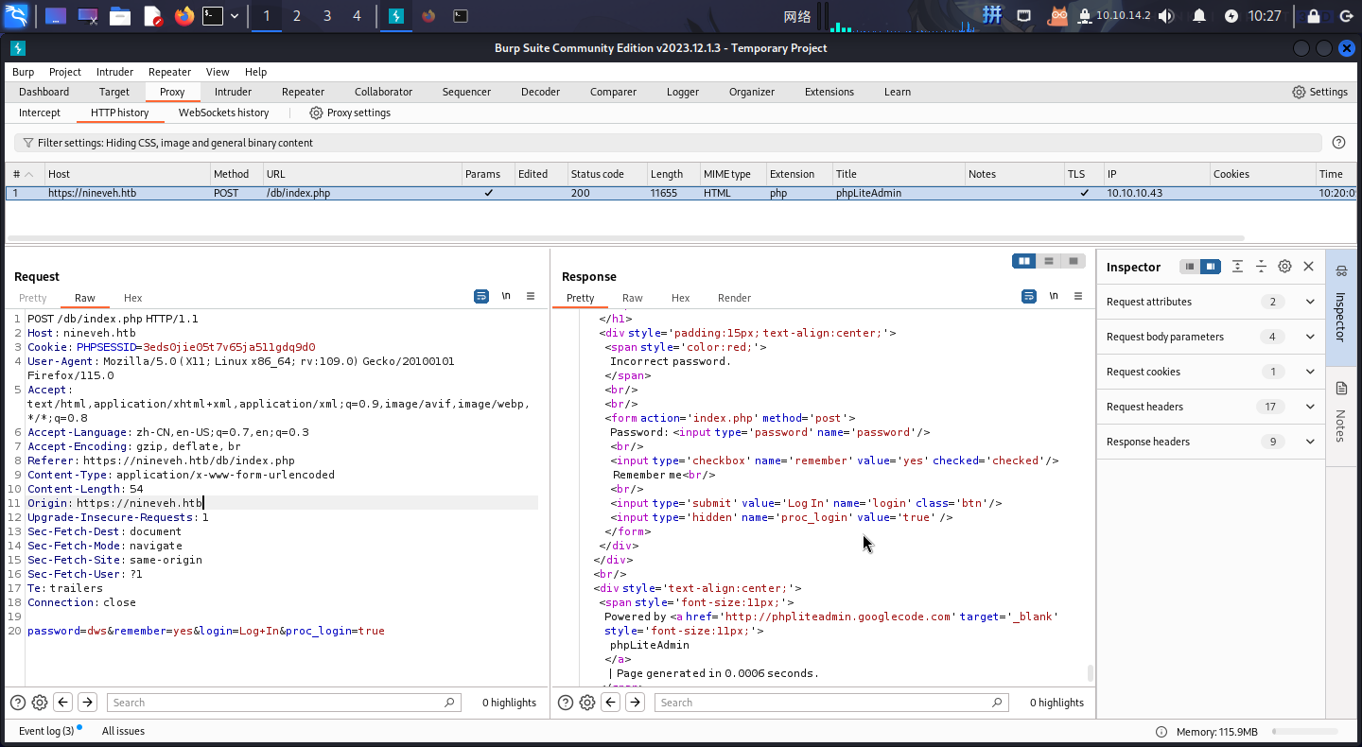This screenshot has width=1362, height=747.
Task: Select the Inspector side tab
Action: coord(1340,307)
